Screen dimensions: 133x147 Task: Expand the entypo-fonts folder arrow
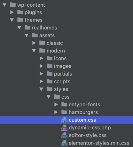(56, 104)
